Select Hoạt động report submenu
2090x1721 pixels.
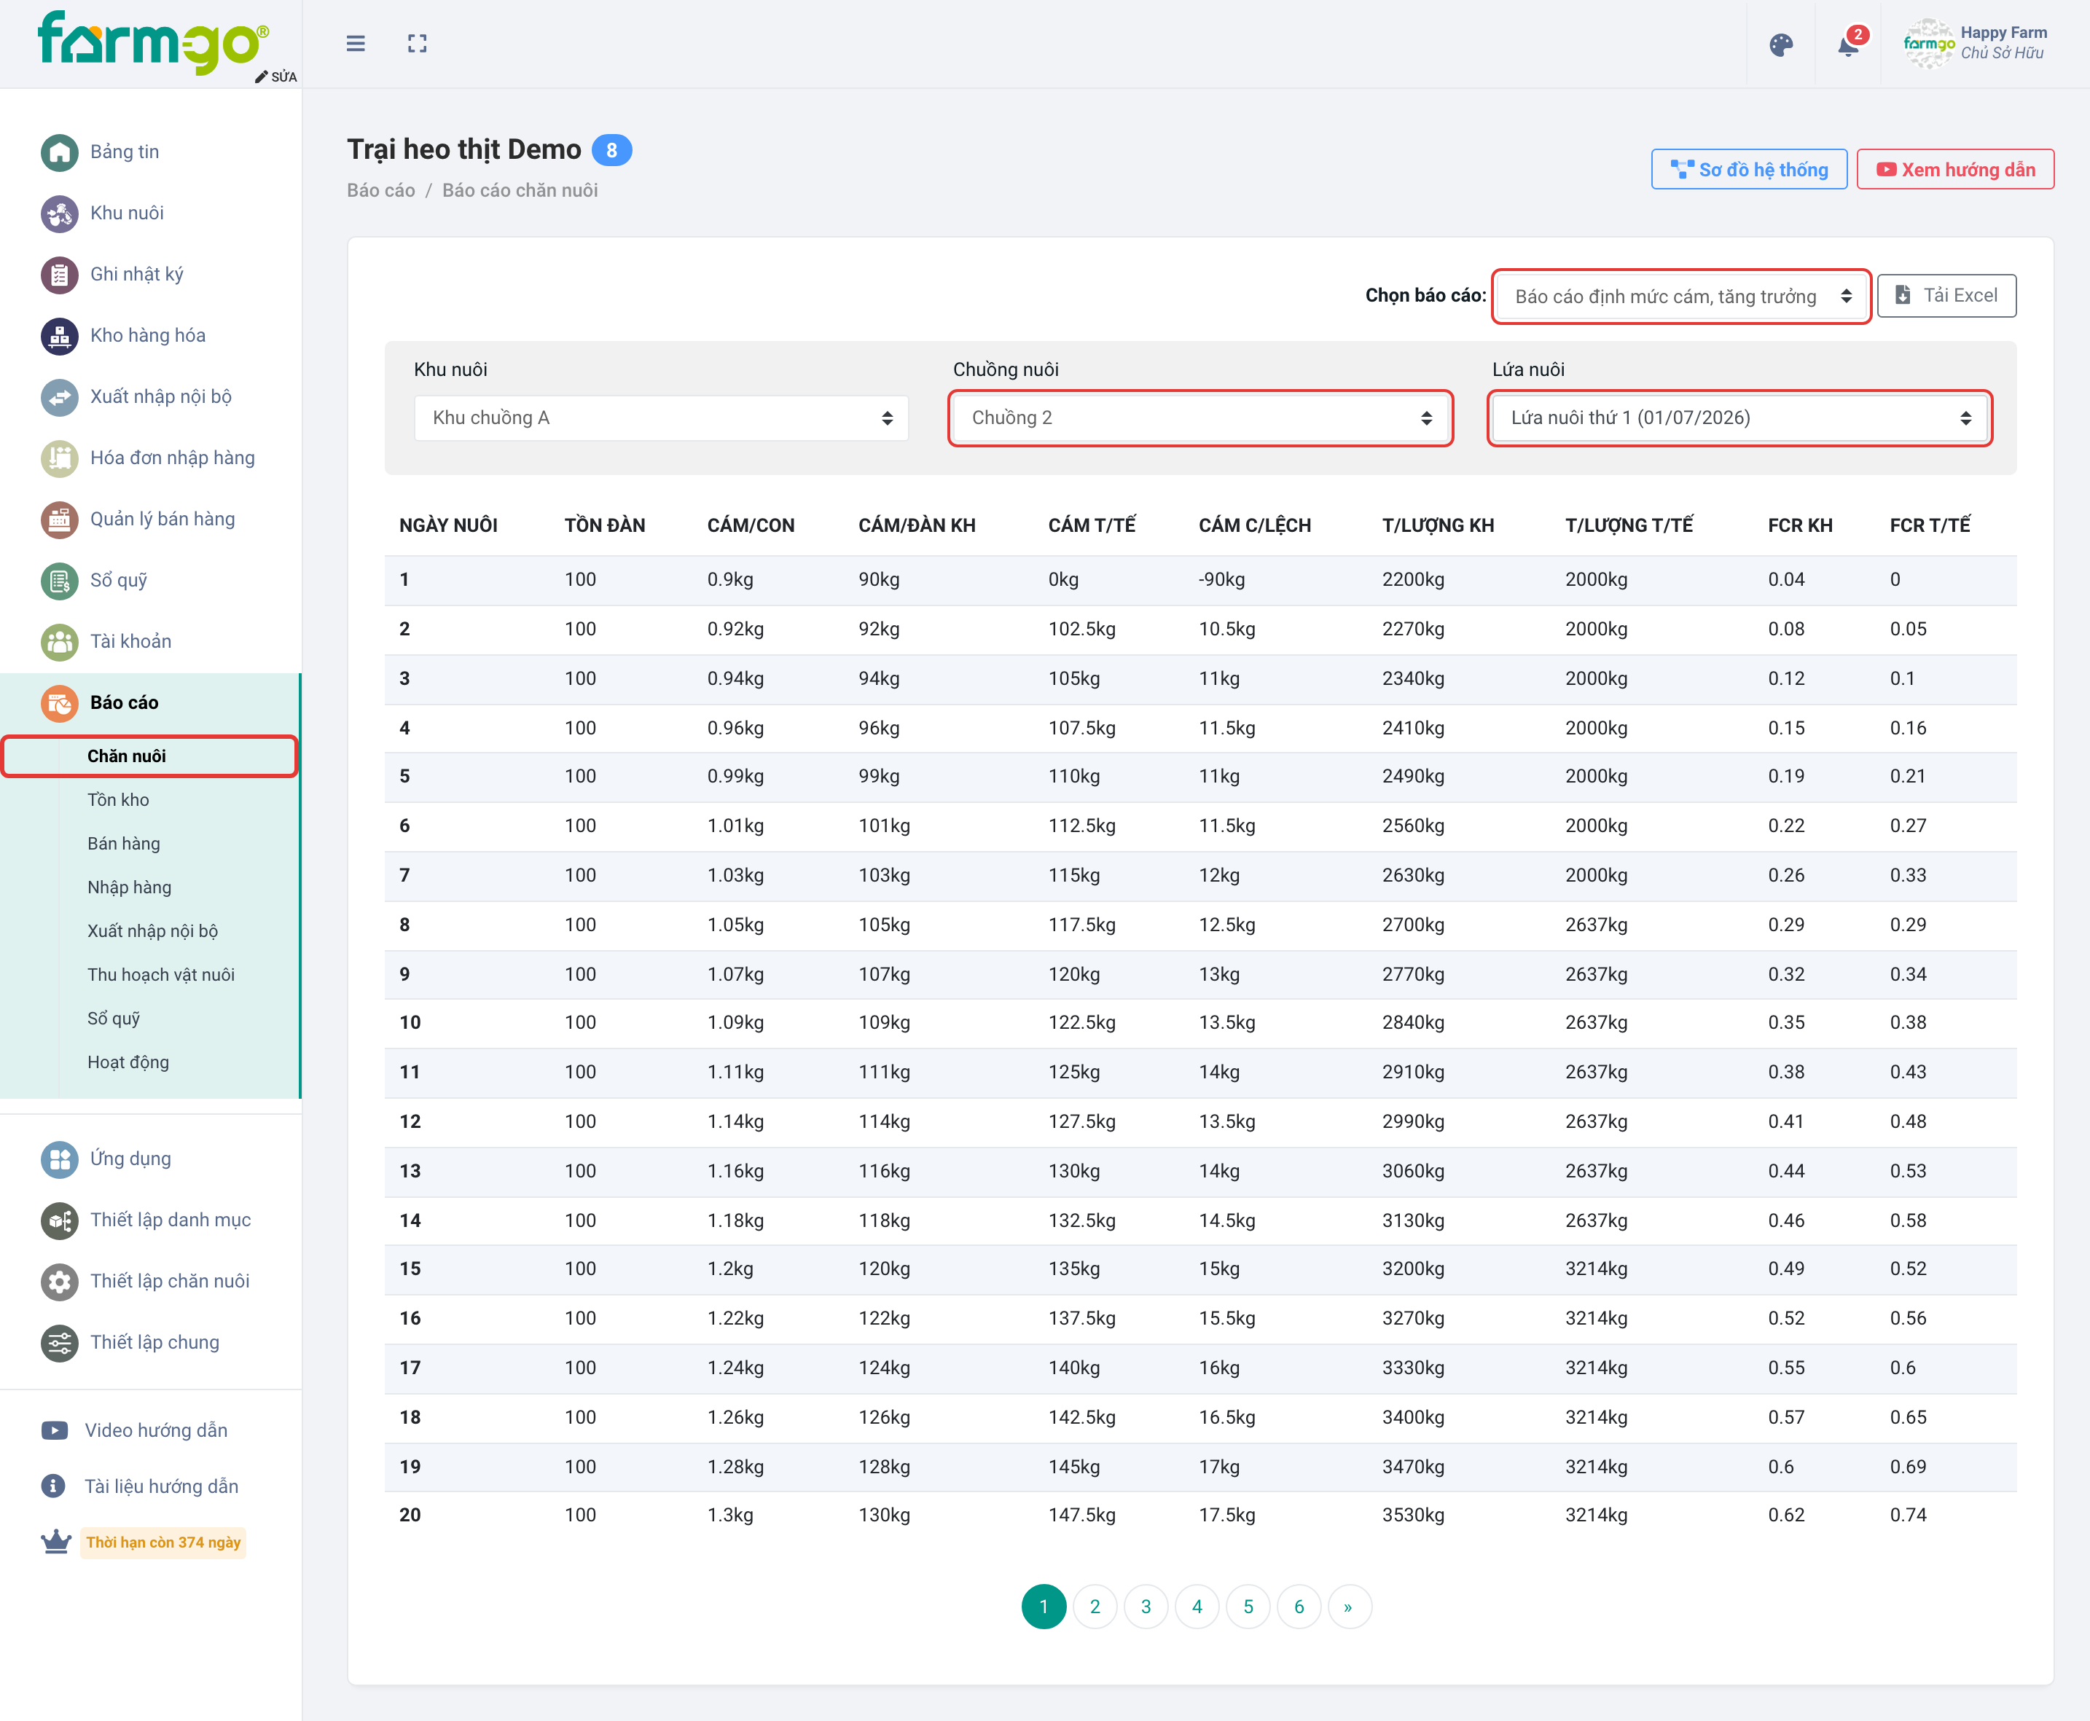pyautogui.click(x=128, y=1062)
